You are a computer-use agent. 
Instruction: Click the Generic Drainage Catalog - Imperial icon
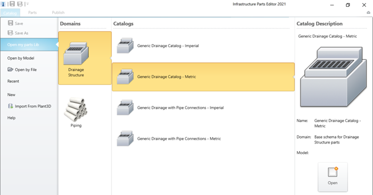pos(125,45)
